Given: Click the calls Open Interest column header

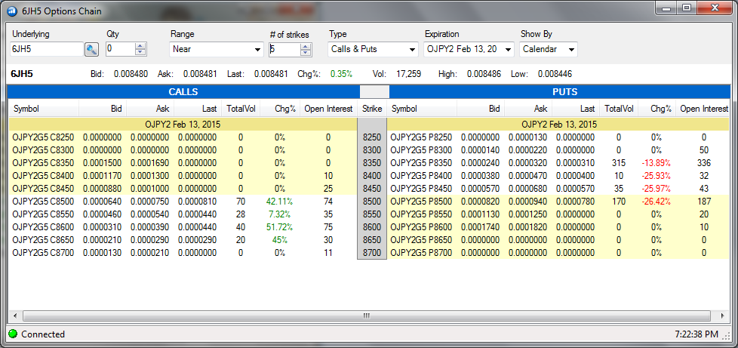Looking at the screenshot, I should [329, 109].
